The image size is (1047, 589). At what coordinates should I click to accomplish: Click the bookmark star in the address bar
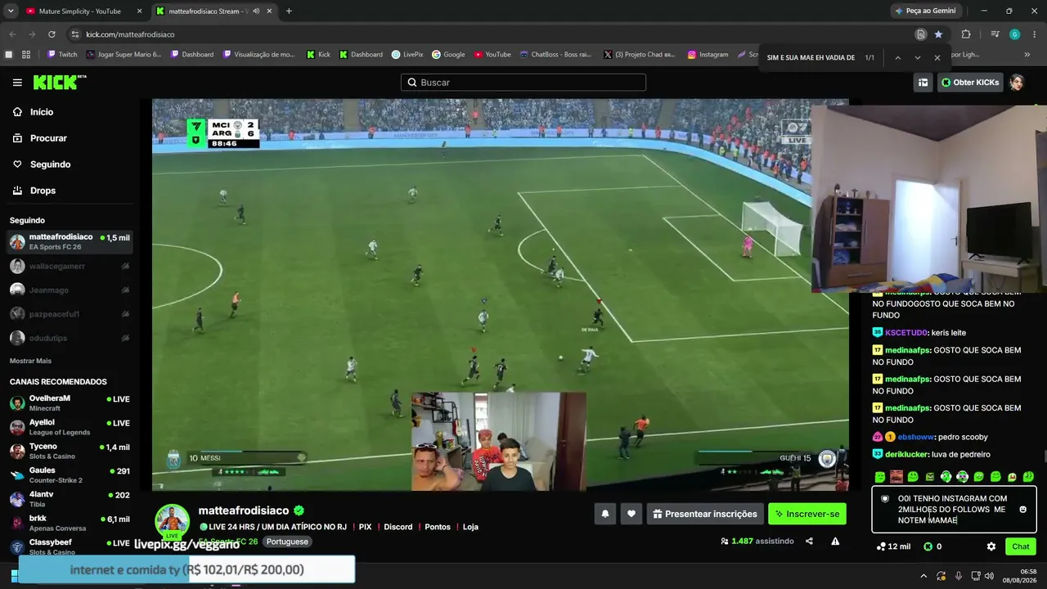[x=938, y=34]
